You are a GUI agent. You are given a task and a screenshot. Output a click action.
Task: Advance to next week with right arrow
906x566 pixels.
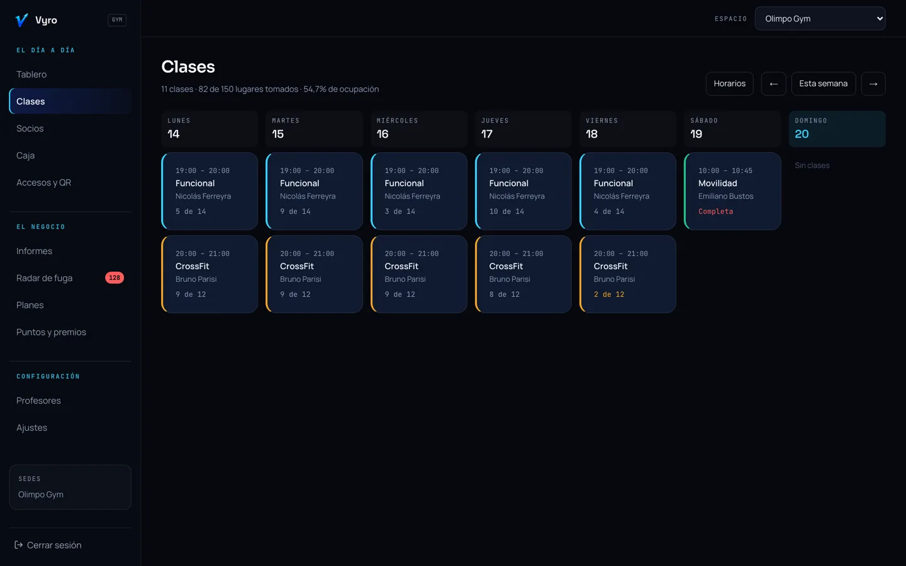(x=873, y=84)
